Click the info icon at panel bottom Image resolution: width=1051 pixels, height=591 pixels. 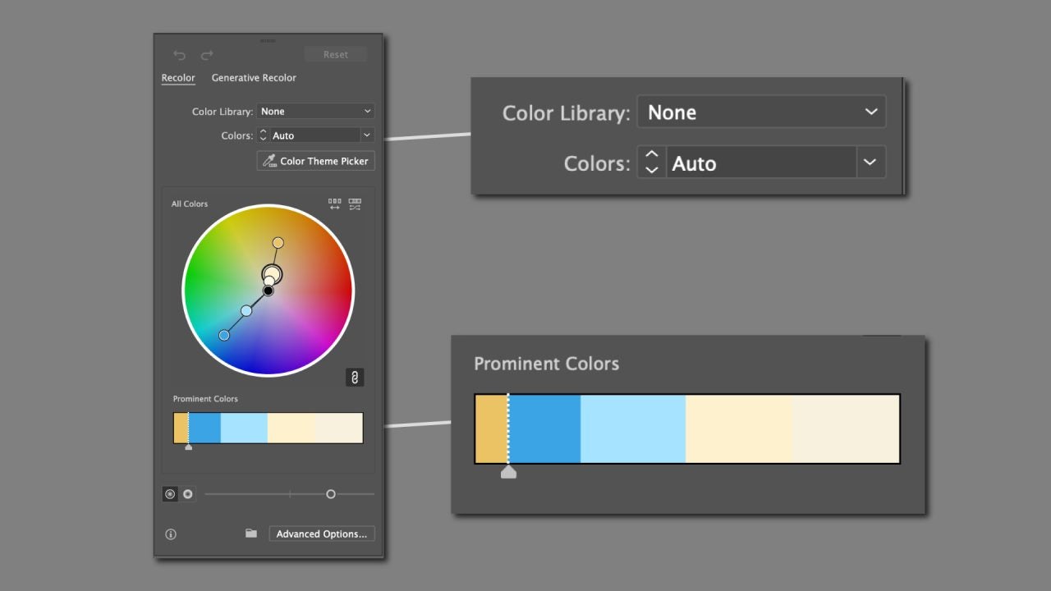pyautogui.click(x=171, y=534)
